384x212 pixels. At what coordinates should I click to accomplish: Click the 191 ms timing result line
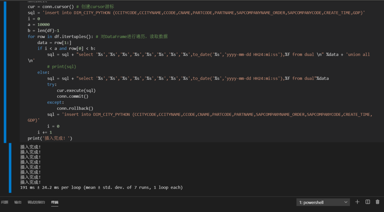(101, 187)
